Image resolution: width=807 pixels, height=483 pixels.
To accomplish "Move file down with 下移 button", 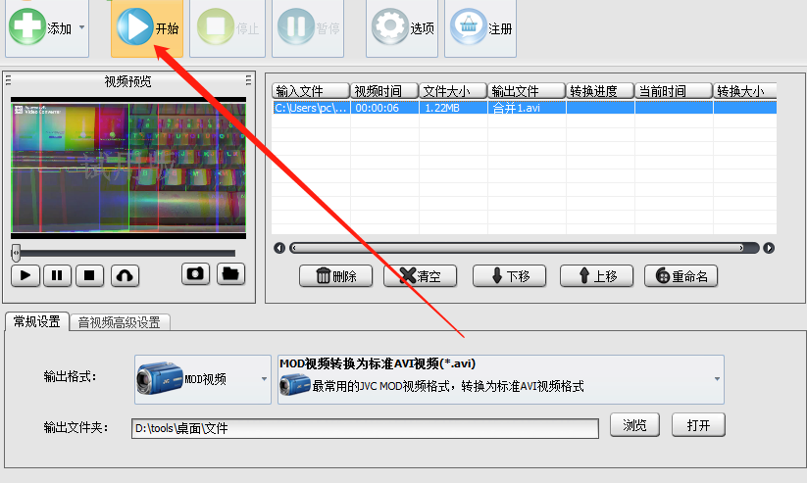I will (x=509, y=276).
